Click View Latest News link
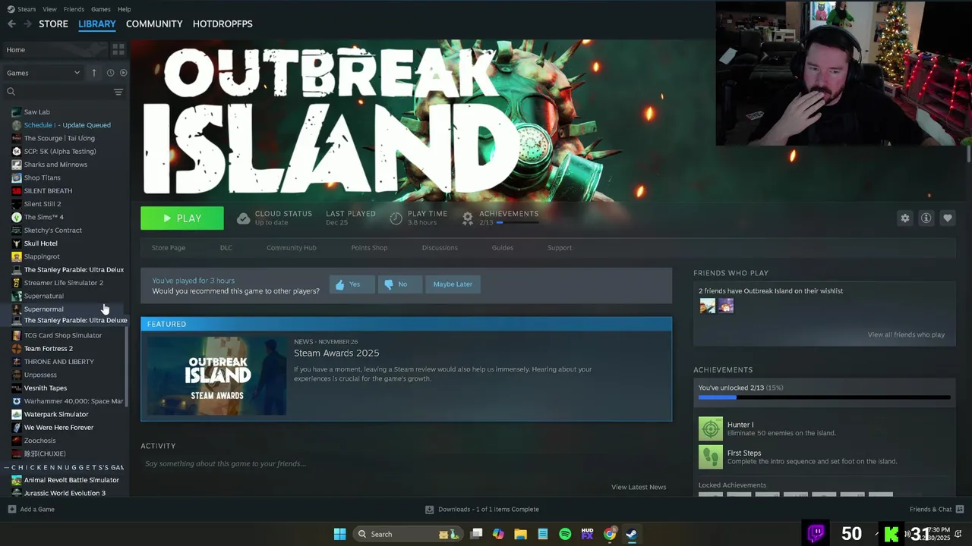 (639, 487)
